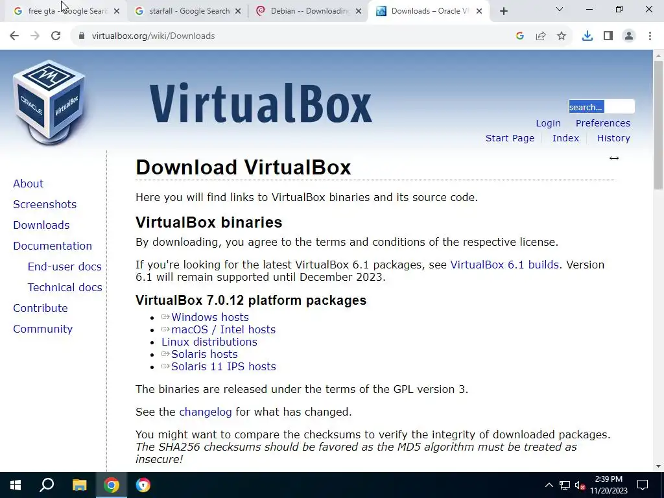Reload the VirtualBox downloads page

point(56,36)
